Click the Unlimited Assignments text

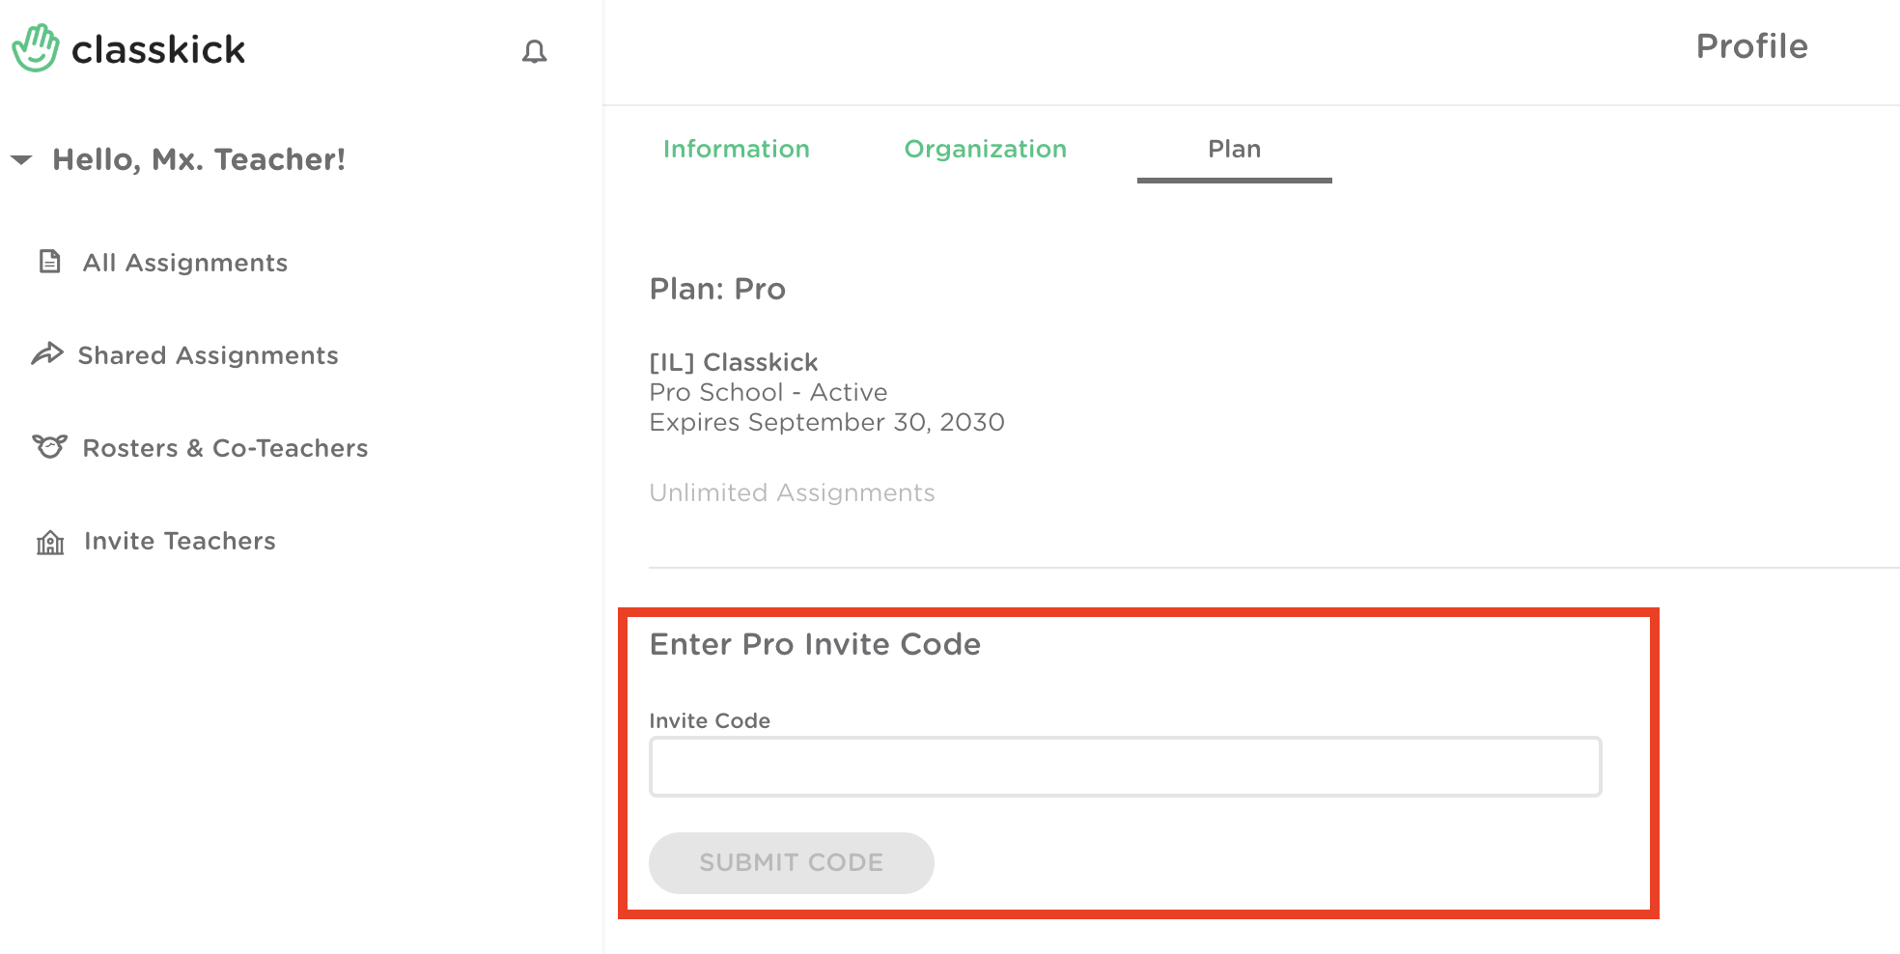pos(792,492)
